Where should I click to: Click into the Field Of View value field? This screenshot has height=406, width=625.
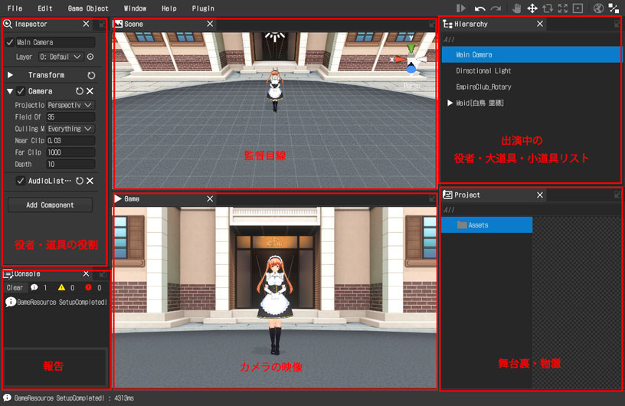pos(70,116)
